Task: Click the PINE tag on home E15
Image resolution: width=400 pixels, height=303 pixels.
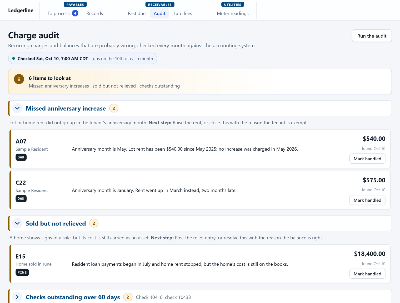Action: click(x=22, y=273)
